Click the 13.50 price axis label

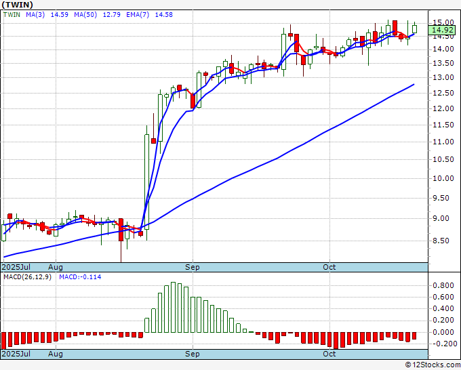(x=443, y=63)
